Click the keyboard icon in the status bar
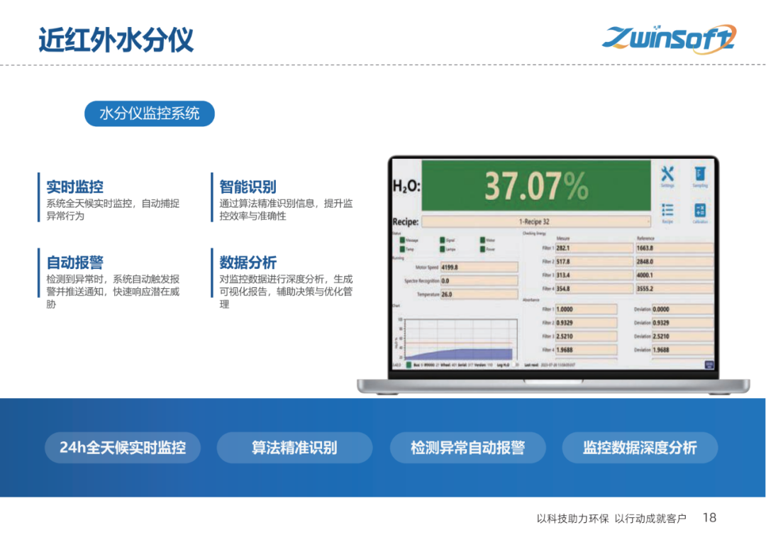The image size is (766, 557). pyautogui.click(x=709, y=364)
